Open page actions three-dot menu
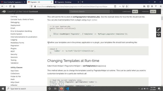 (x=120, y=6)
